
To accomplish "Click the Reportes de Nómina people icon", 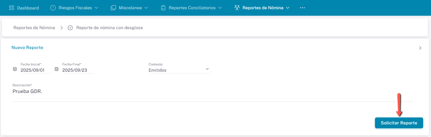I will (x=237, y=8).
